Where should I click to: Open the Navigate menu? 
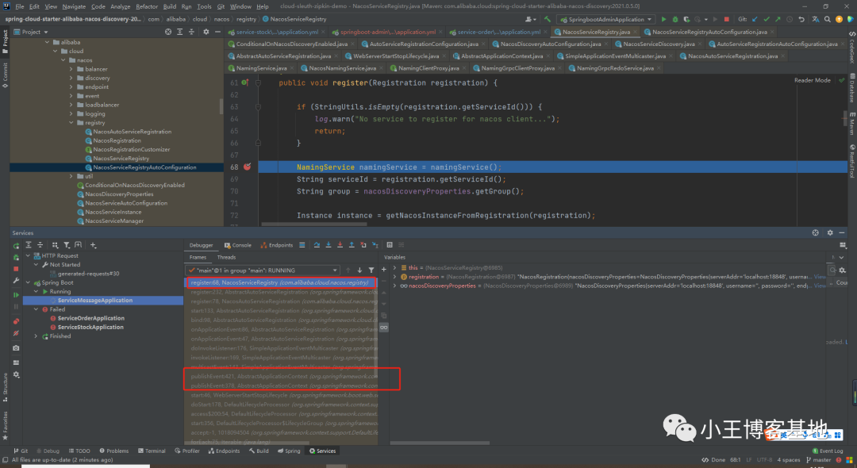coord(74,6)
